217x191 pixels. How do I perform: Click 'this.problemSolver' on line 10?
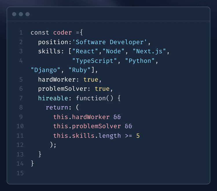tap(87, 126)
